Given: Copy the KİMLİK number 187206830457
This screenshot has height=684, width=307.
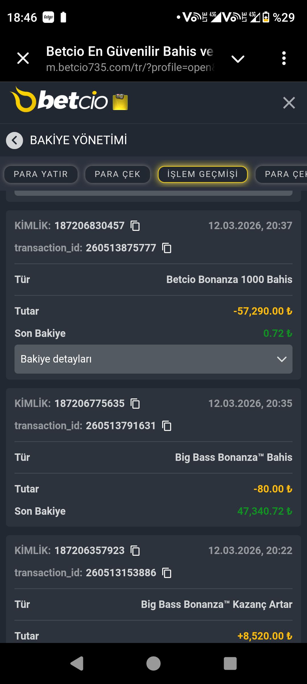Looking at the screenshot, I should (135, 226).
